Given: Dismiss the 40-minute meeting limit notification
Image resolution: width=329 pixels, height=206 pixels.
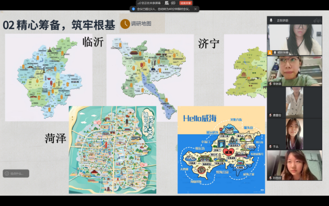Looking at the screenshot, I should [x=195, y=9].
